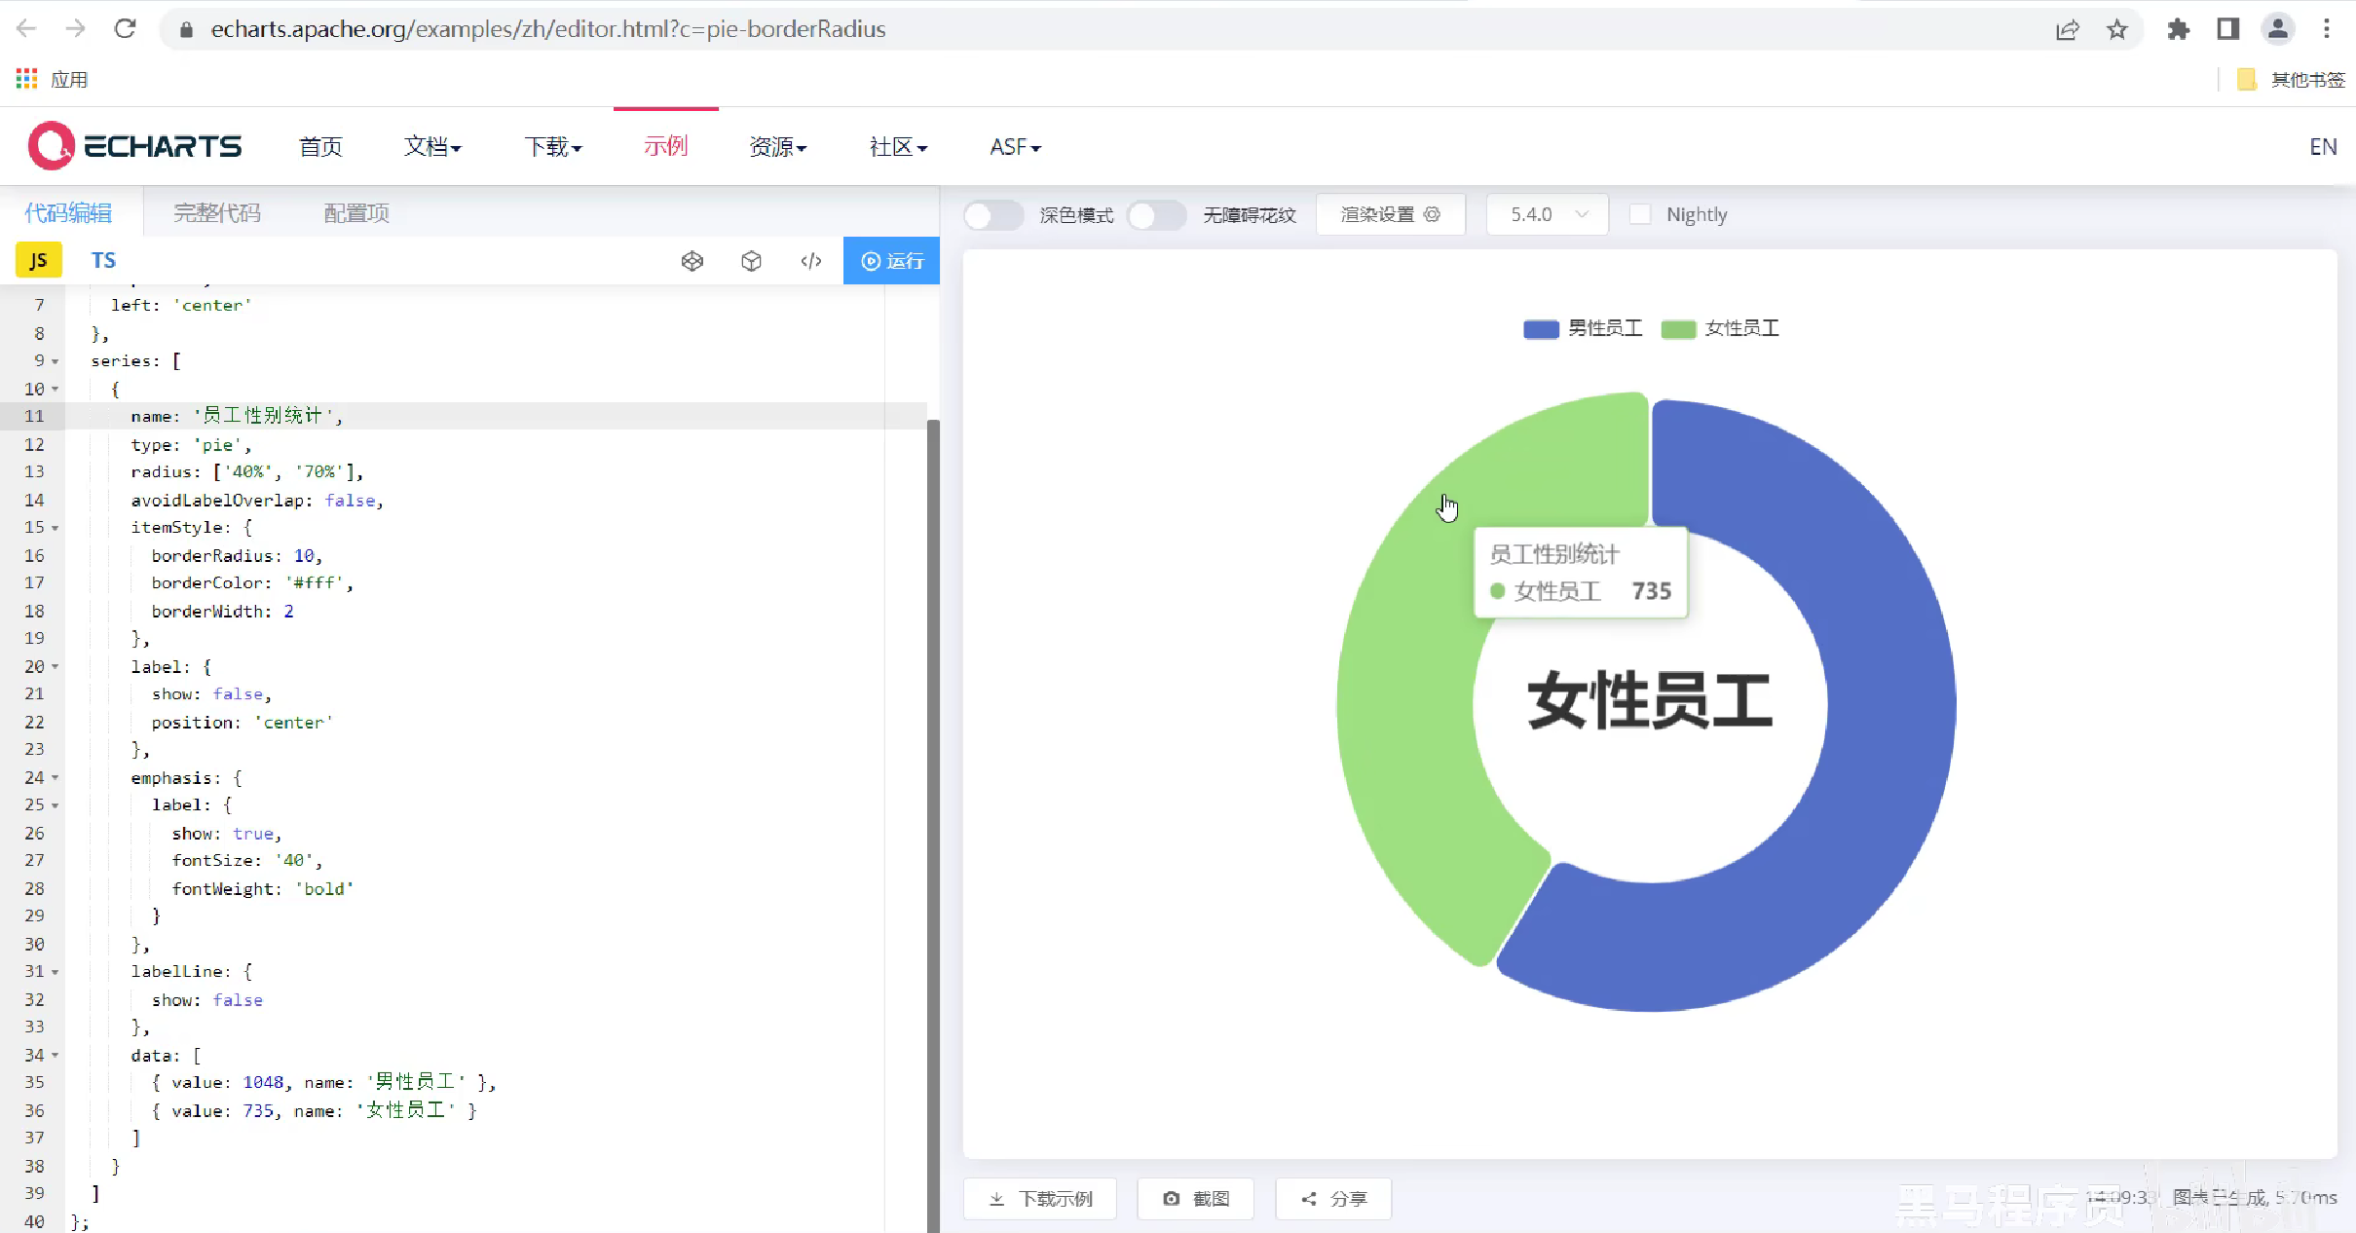This screenshot has height=1233, width=2356.
Task: Open the 5.4.0 version dropdown
Action: (x=1547, y=214)
